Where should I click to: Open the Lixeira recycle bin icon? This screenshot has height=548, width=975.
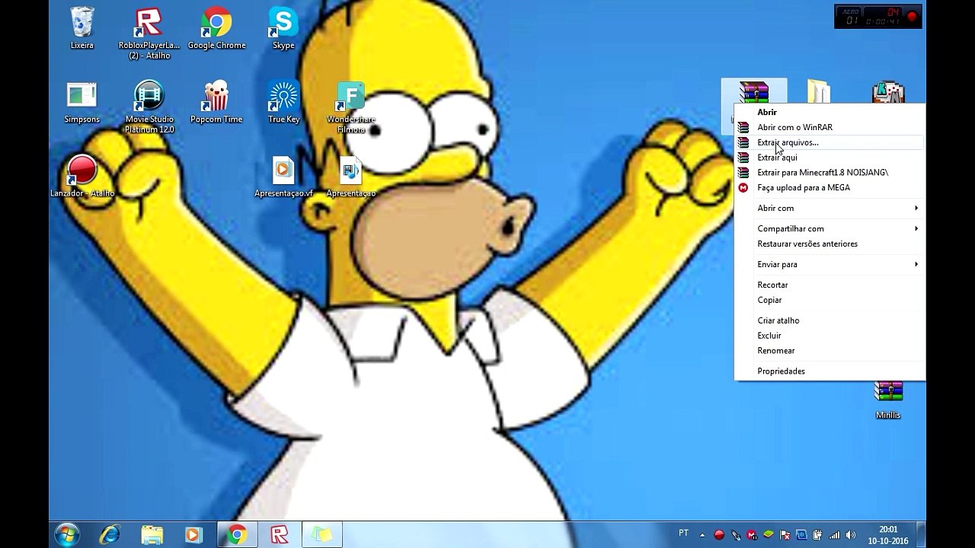click(82, 28)
